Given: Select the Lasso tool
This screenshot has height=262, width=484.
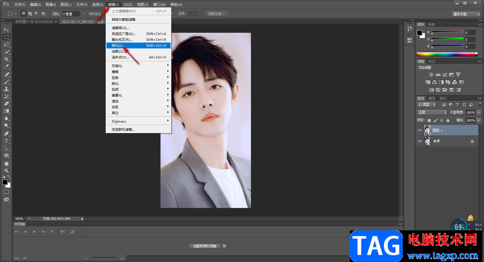Looking at the screenshot, I should coord(6,44).
